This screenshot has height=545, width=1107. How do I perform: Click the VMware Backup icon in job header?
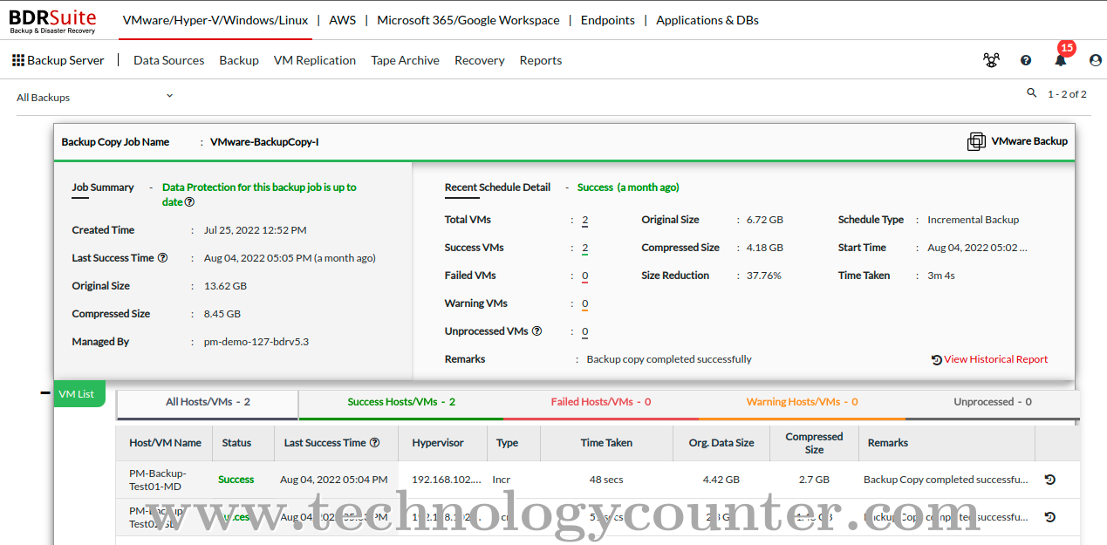tap(976, 140)
